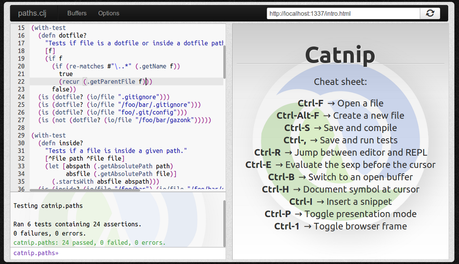Click the editor horizontal scrollbar thumb

point(85,190)
